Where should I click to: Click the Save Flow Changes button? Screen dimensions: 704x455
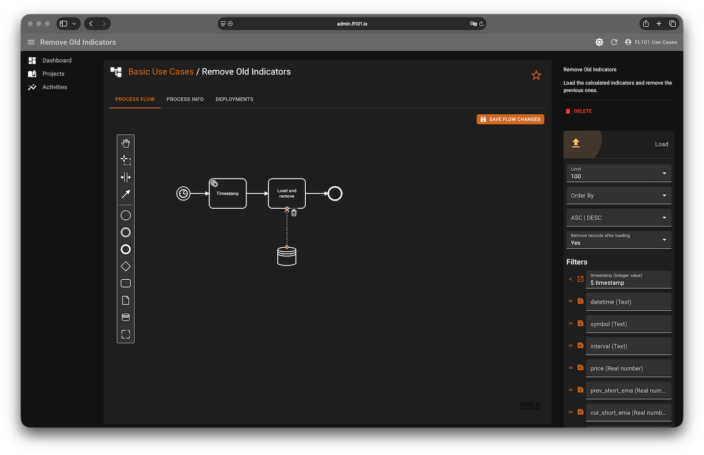[x=510, y=119]
